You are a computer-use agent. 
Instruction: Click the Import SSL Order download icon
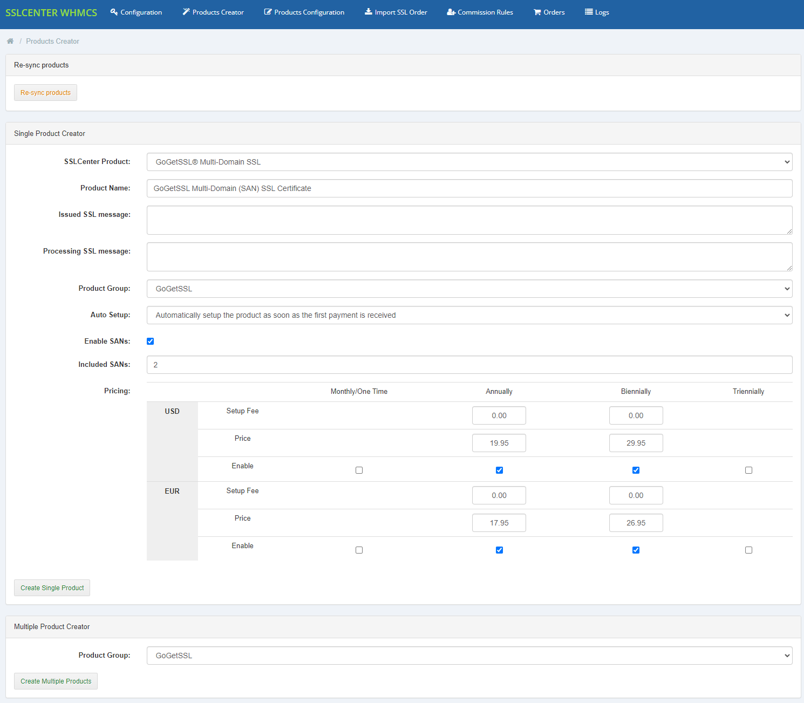click(369, 12)
